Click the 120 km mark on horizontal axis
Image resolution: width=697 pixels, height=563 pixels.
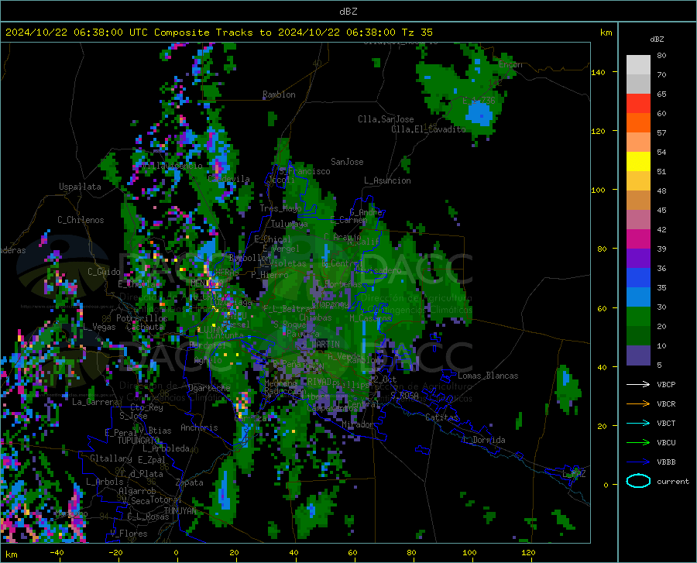tap(528, 552)
